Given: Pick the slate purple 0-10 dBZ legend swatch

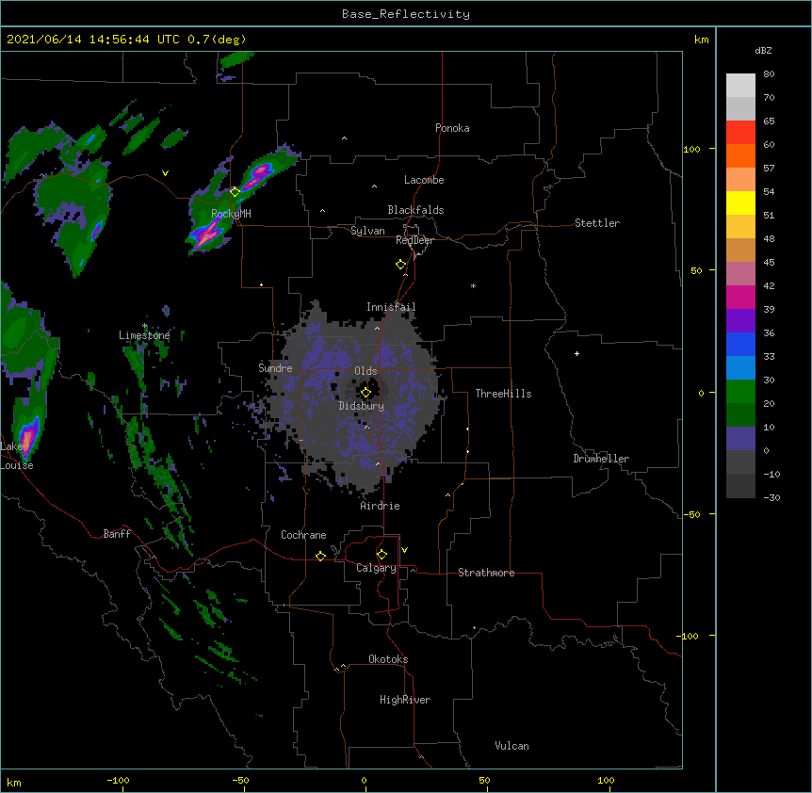Looking at the screenshot, I should coord(740,439).
